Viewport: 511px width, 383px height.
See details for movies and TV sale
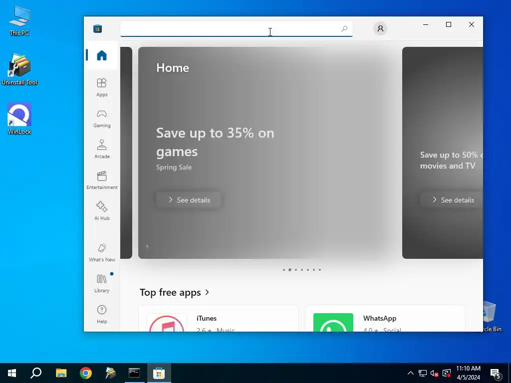pyautogui.click(x=452, y=200)
